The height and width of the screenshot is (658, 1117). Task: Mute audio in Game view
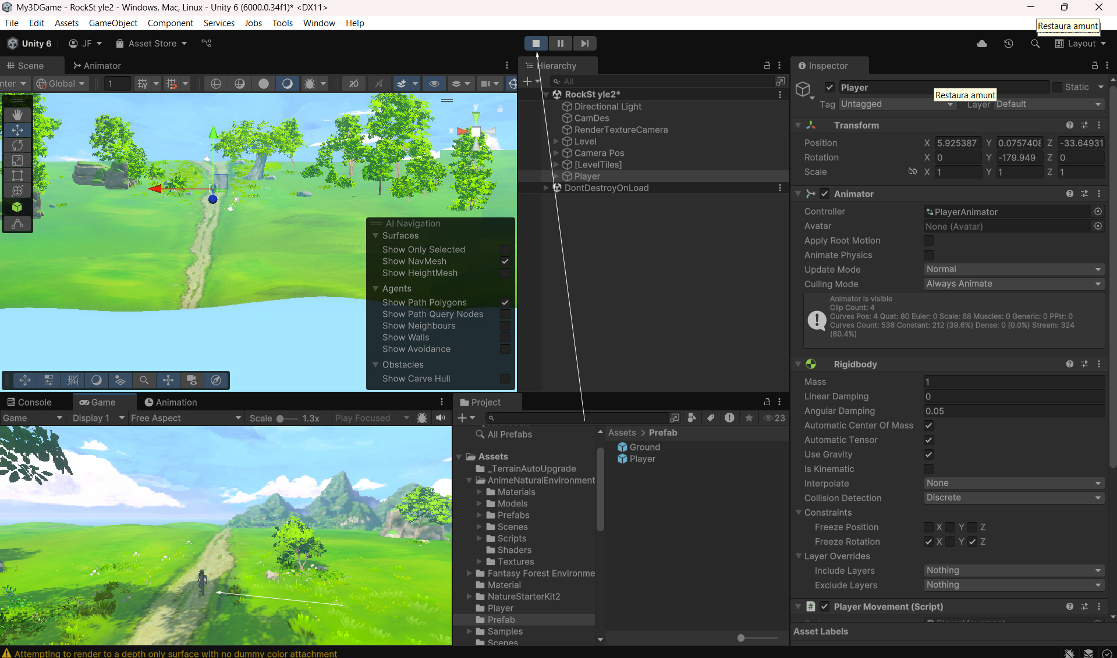(x=441, y=418)
